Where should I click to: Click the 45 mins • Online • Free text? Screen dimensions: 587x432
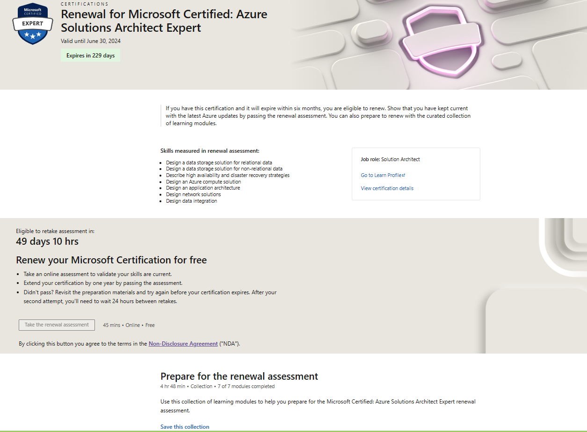click(129, 325)
